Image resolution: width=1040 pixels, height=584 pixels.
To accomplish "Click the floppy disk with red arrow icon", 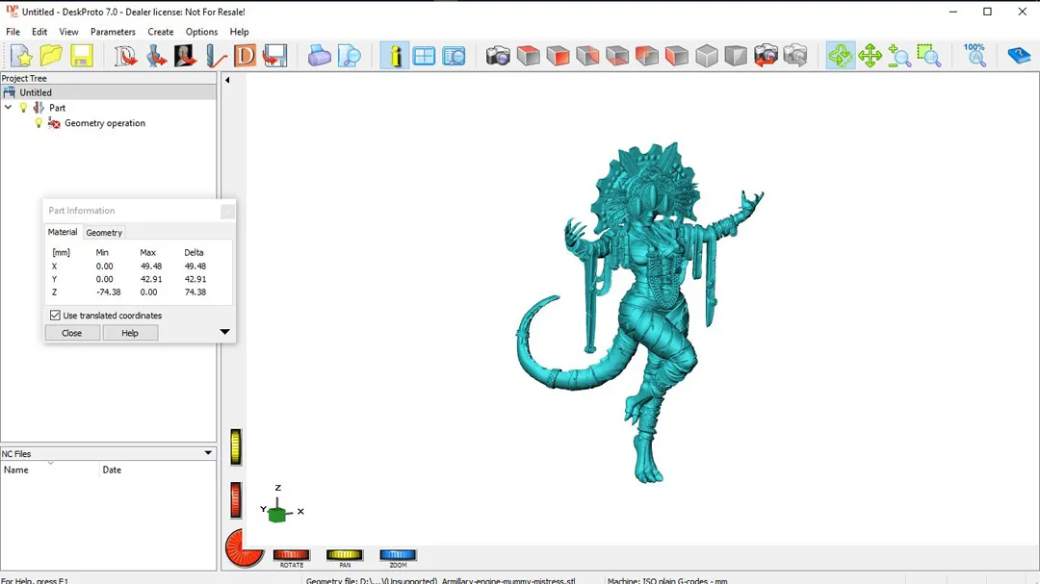I will pos(274,56).
